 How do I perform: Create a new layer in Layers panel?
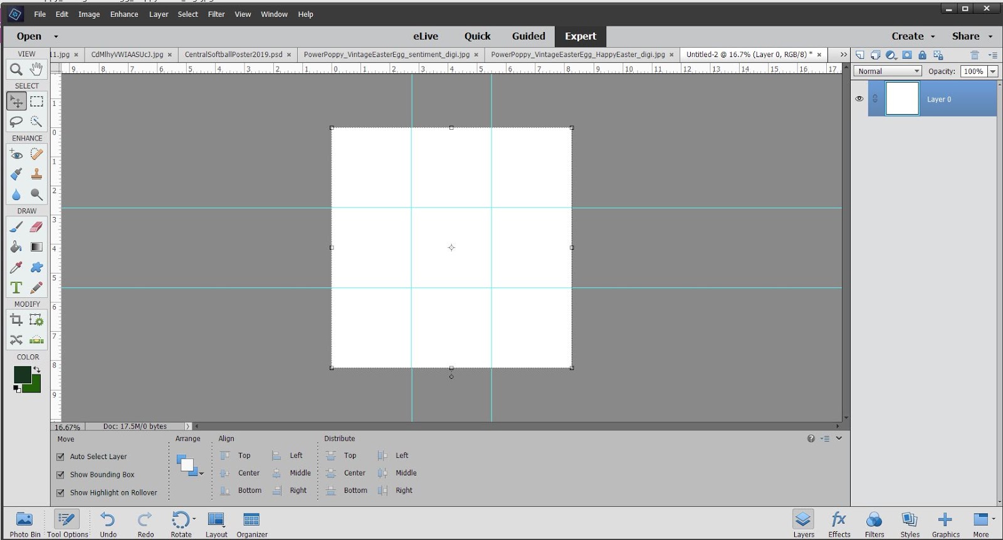pos(860,55)
